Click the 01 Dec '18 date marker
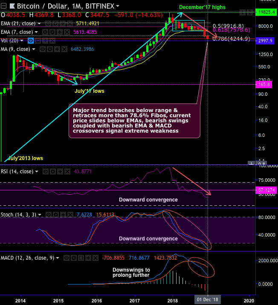278x305 pixels. pos(207,299)
